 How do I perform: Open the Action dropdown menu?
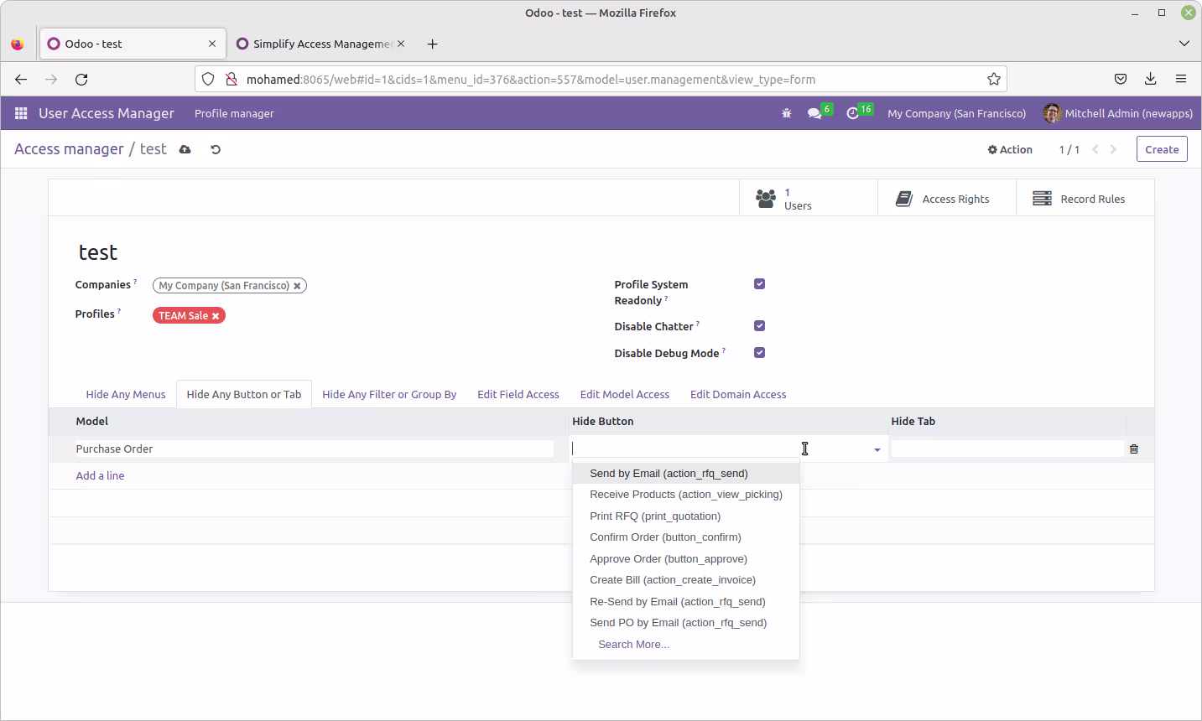[1010, 149]
